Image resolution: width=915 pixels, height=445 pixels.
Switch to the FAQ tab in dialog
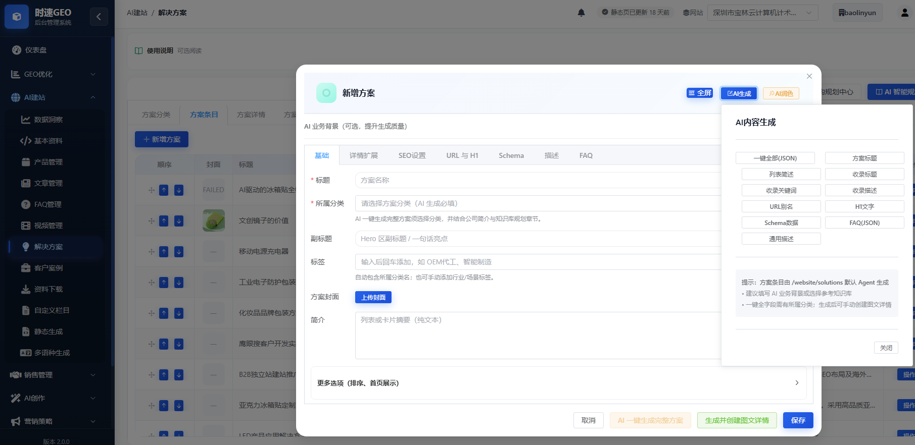tap(586, 155)
